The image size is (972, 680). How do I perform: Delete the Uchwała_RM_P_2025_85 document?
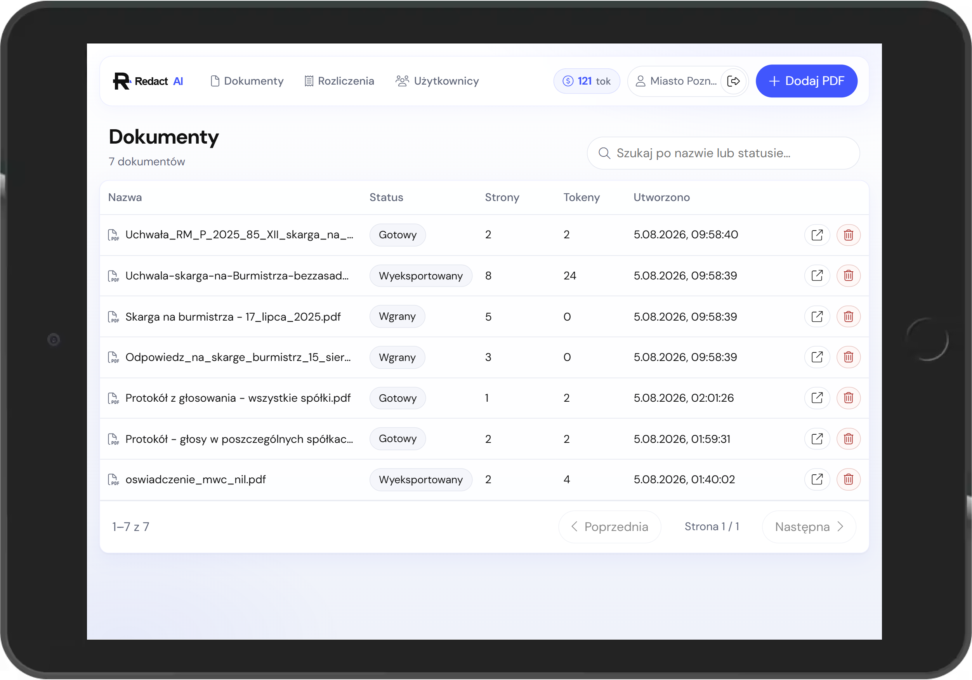pyautogui.click(x=848, y=235)
